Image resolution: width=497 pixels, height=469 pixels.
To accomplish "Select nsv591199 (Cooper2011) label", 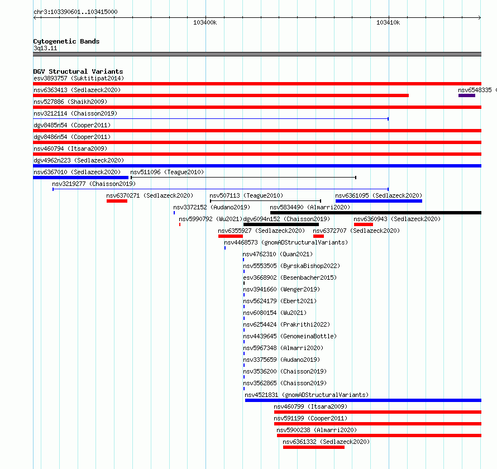I will point(310,418).
